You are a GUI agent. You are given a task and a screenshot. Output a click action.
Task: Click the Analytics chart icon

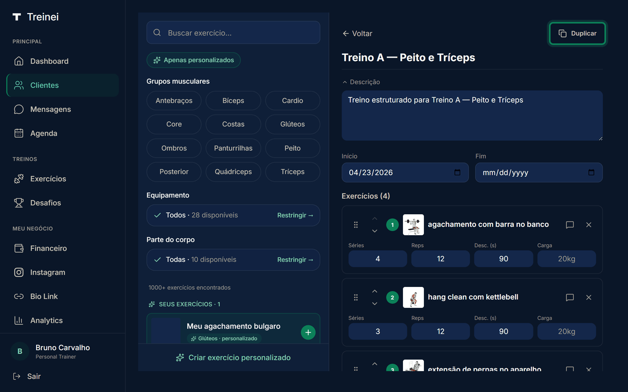coord(19,320)
